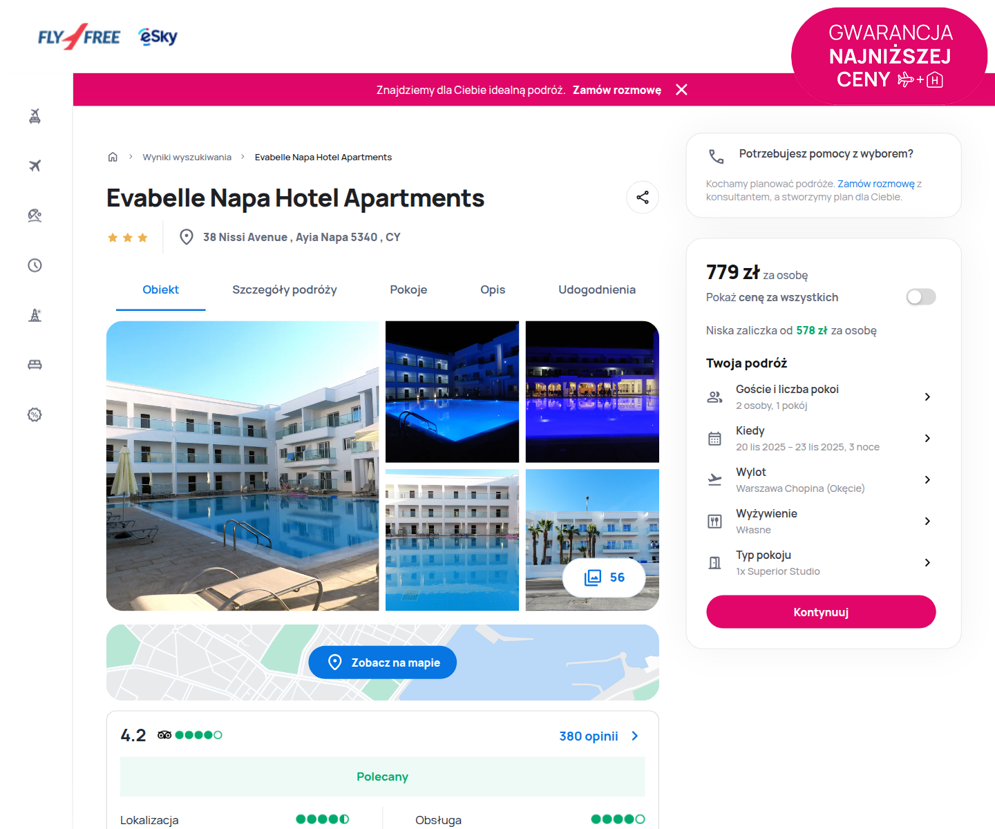Switch to the Szczegóły podróży tab
This screenshot has width=995, height=829.
(285, 289)
